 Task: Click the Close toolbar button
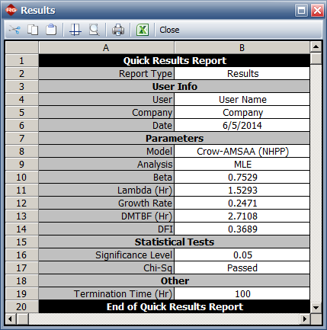(x=169, y=30)
